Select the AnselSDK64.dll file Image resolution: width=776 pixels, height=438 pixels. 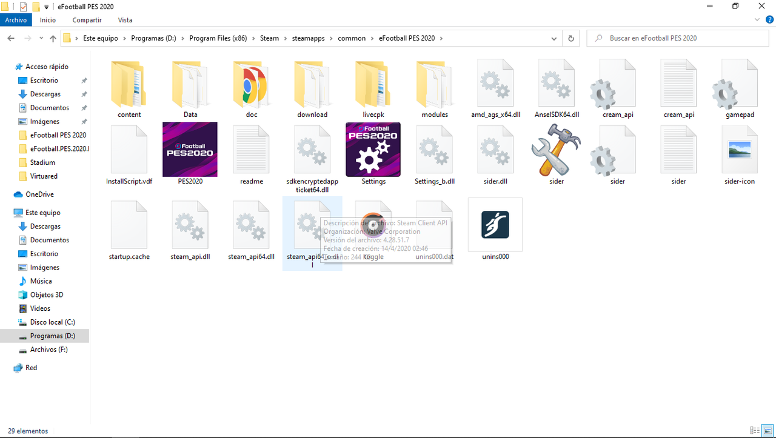557,90
